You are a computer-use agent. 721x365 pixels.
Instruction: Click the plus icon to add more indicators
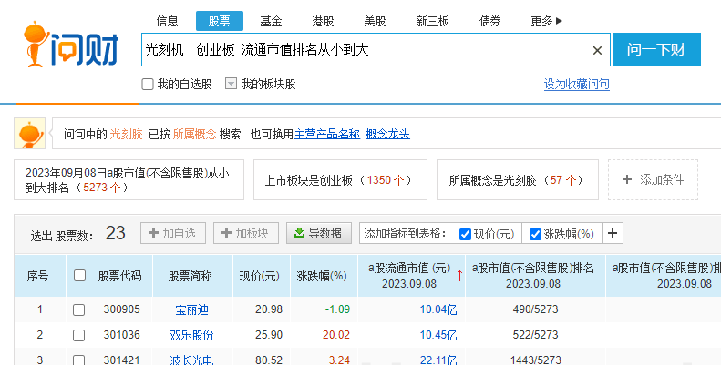coord(612,233)
